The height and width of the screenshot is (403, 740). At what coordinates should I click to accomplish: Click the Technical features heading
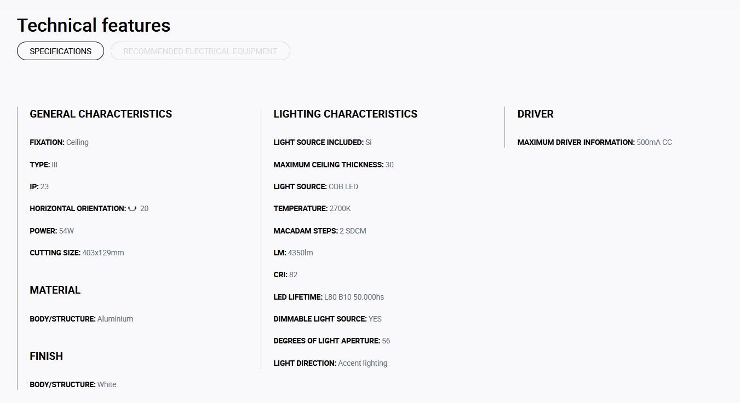tap(94, 25)
